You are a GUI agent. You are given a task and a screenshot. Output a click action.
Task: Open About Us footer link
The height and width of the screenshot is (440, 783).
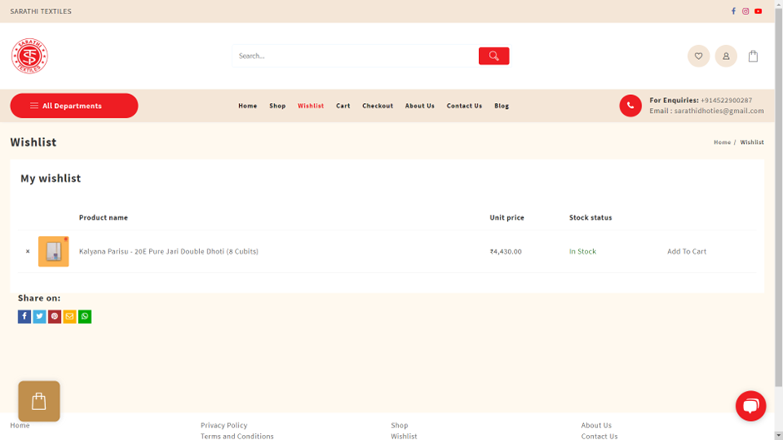coord(596,425)
